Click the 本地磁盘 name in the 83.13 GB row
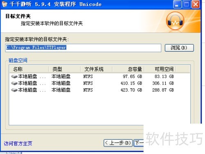Viewport: 205px width, 154px height. [27, 76]
